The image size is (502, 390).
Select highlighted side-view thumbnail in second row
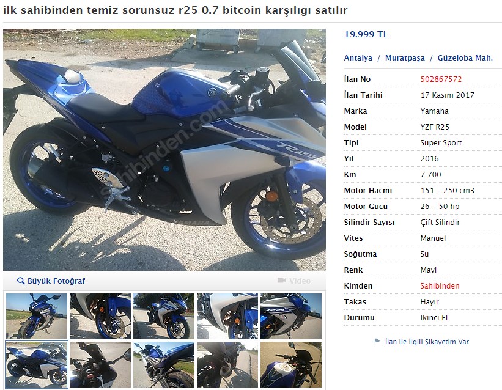click(x=37, y=365)
